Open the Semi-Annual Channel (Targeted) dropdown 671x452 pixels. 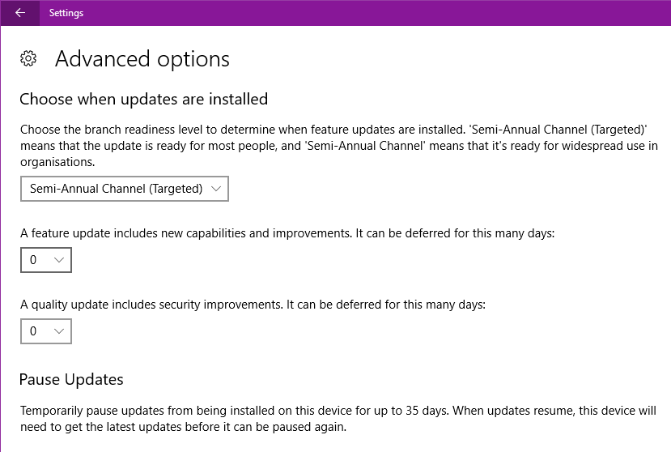[x=125, y=189]
